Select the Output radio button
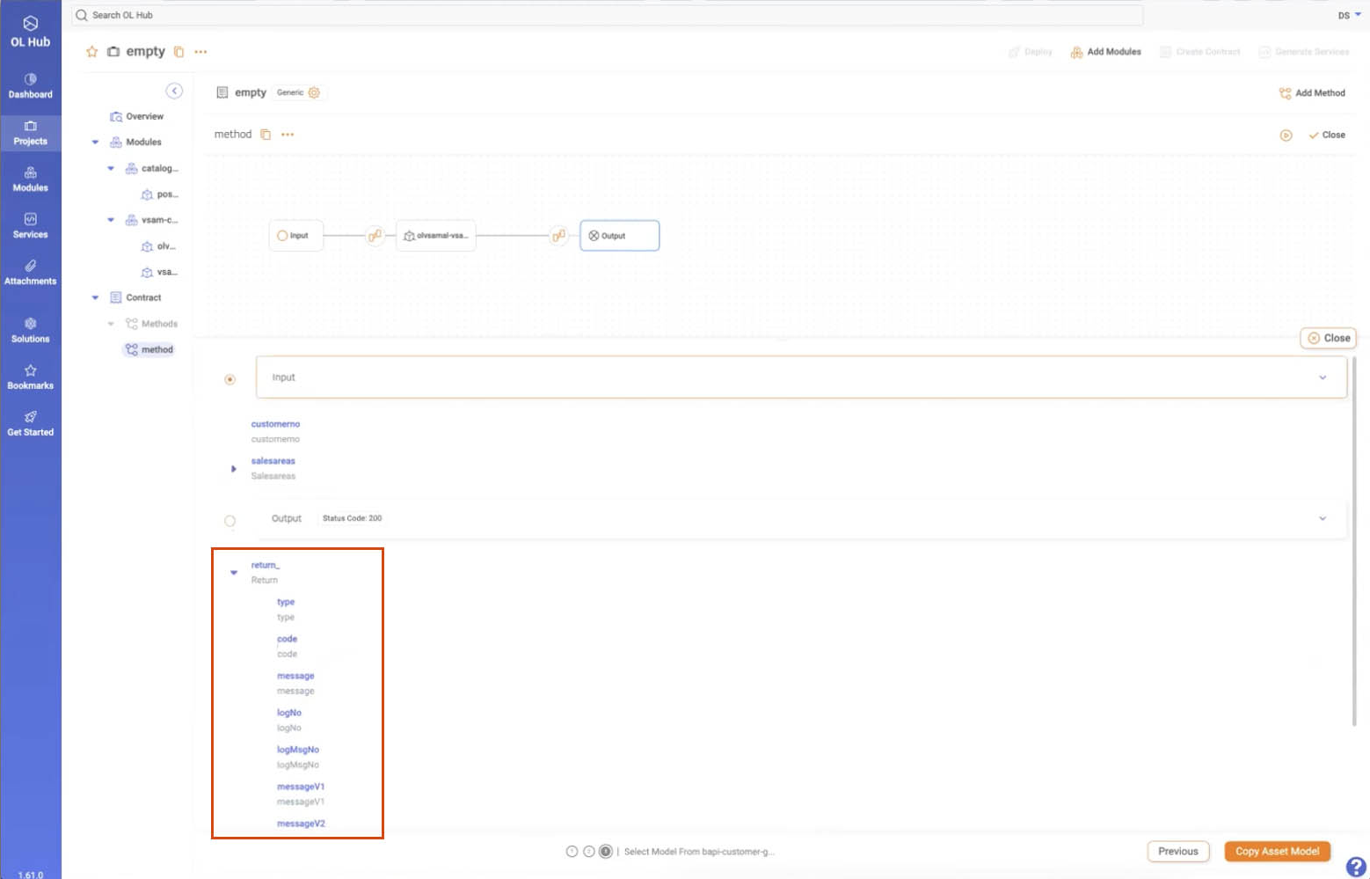The height and width of the screenshot is (879, 1370). [x=230, y=521]
